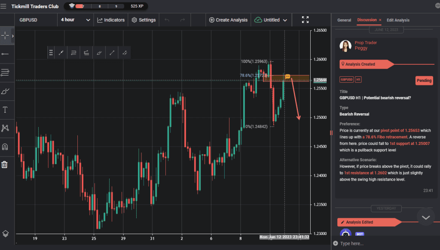Click the maximize chart fullscreen icon
Image resolution: width=440 pixels, height=250 pixels.
[305, 19]
